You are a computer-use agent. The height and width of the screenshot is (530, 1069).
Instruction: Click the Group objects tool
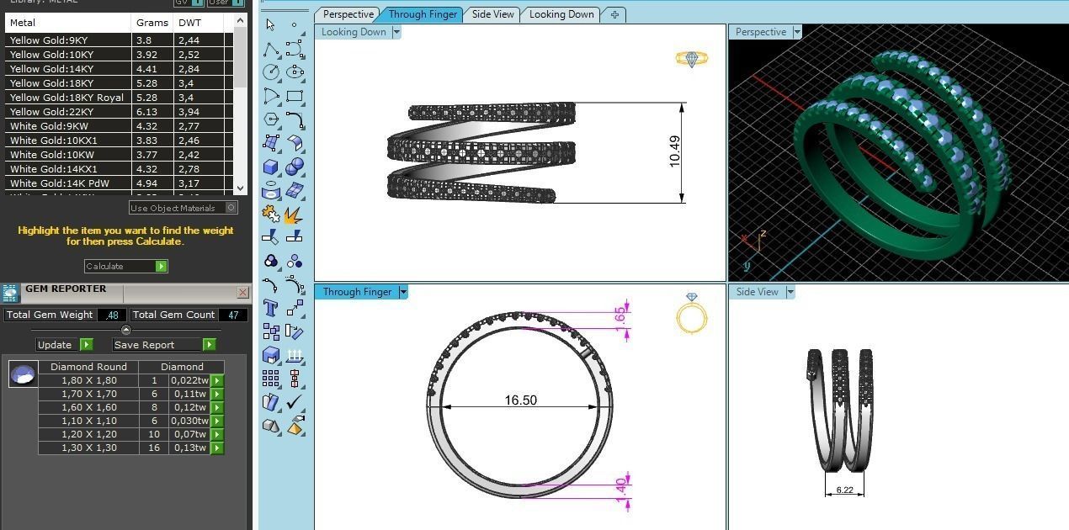[271, 262]
